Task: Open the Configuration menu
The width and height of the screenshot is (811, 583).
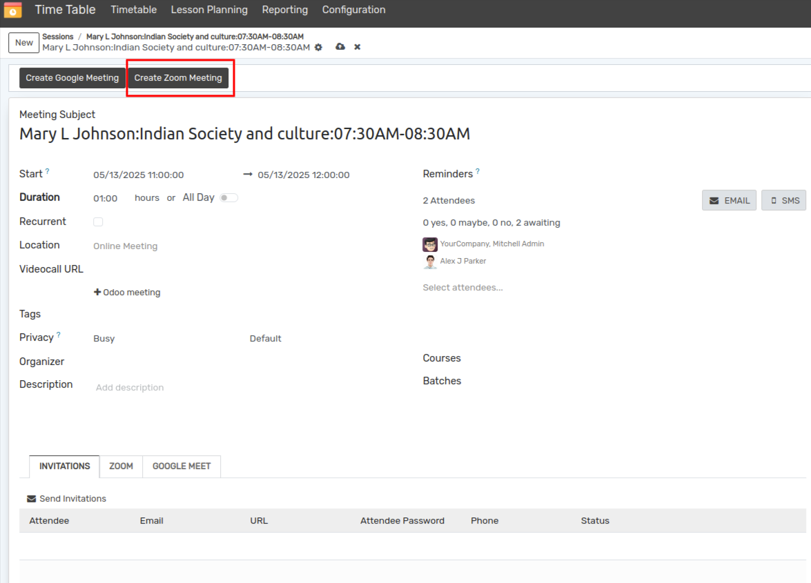Action: [354, 10]
